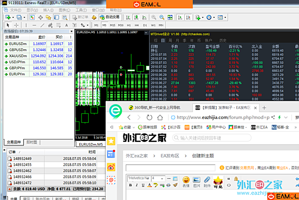Open the Helvetica font name dropdown

pyautogui.click(x=139, y=178)
